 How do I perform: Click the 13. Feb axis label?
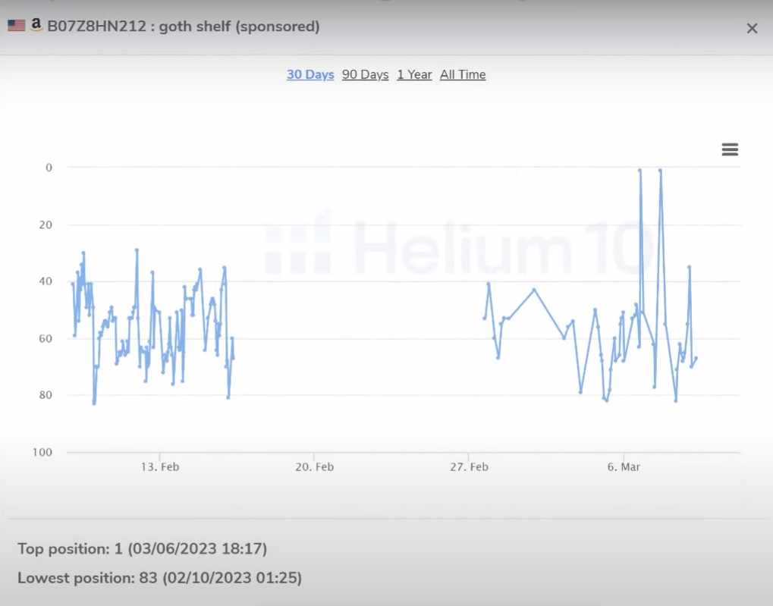point(160,467)
